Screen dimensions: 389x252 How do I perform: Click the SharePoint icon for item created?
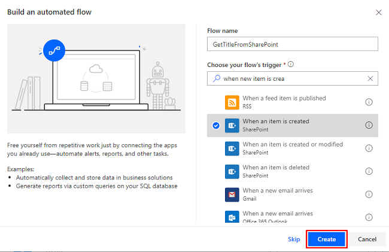click(232, 125)
